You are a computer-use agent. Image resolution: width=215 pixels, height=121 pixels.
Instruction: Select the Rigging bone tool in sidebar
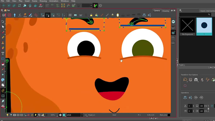pos(3,90)
